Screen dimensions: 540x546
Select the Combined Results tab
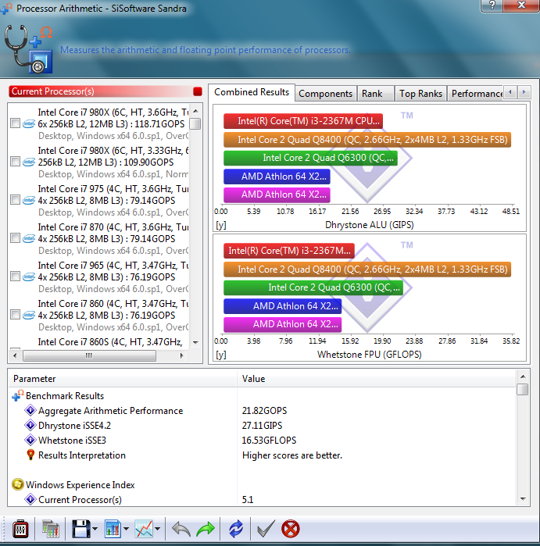click(252, 92)
